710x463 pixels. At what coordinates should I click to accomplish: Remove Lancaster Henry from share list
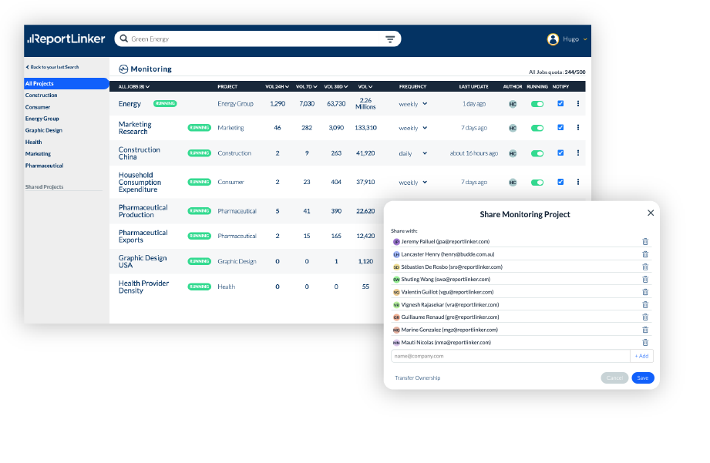pyautogui.click(x=645, y=254)
